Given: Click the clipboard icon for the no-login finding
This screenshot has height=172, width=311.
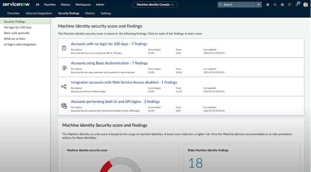Looking at the screenshot, I should (x=64, y=48).
